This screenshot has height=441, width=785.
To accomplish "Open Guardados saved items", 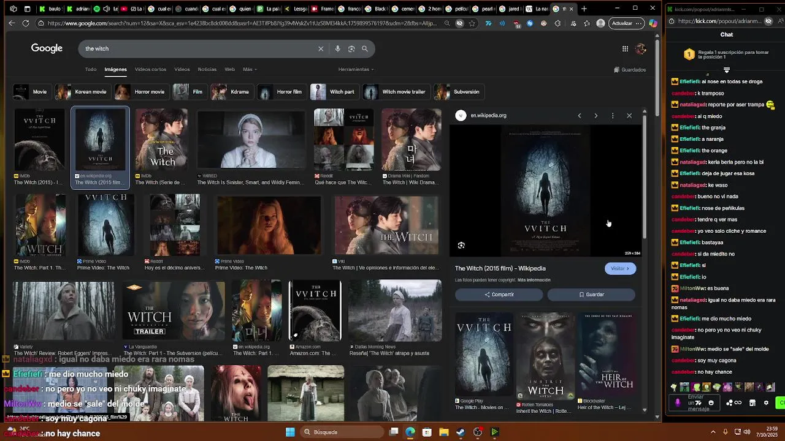I will pyautogui.click(x=630, y=70).
